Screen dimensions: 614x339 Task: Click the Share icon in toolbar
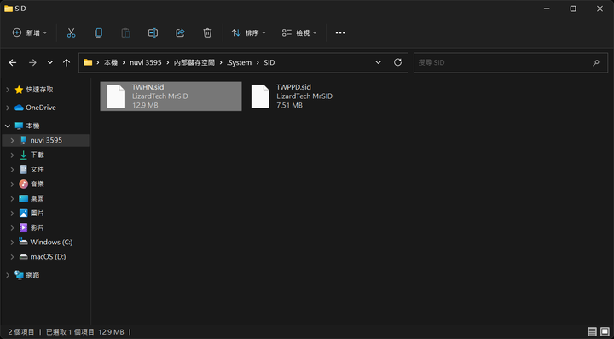pyautogui.click(x=180, y=33)
